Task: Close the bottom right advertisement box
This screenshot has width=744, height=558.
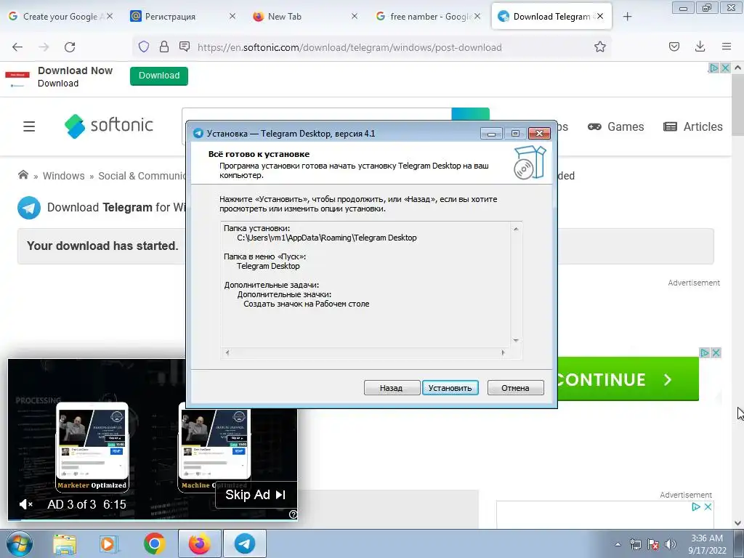Action: (x=708, y=506)
